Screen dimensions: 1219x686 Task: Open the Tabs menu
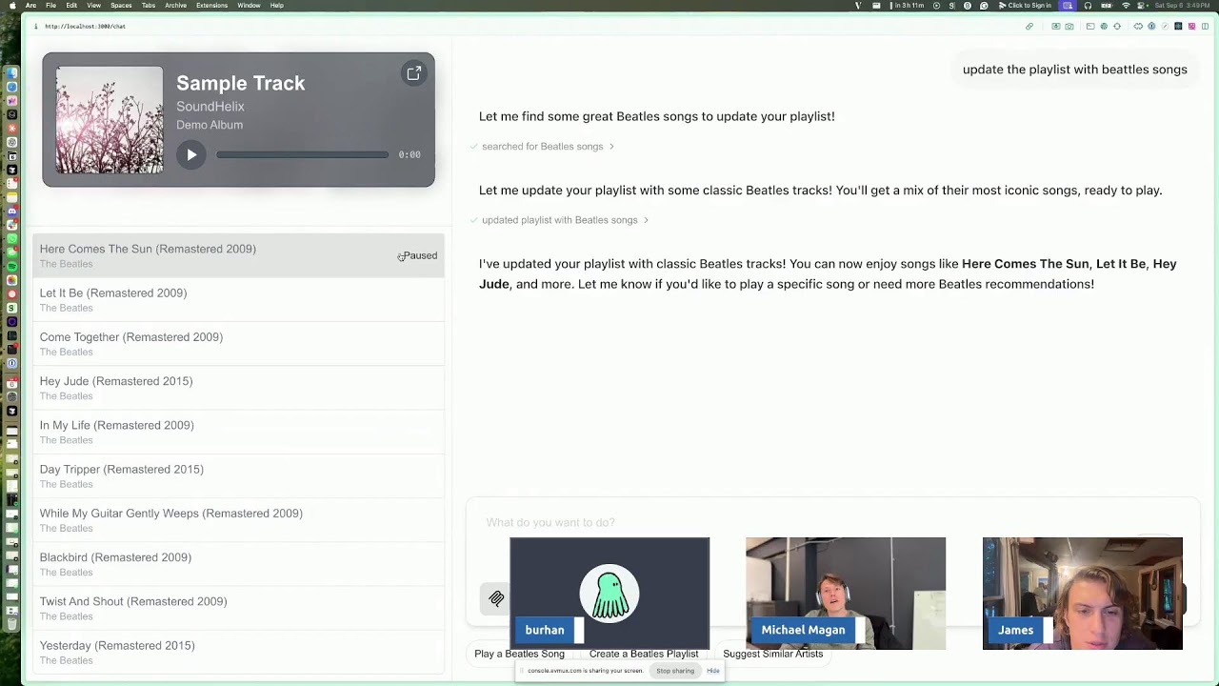pyautogui.click(x=149, y=6)
